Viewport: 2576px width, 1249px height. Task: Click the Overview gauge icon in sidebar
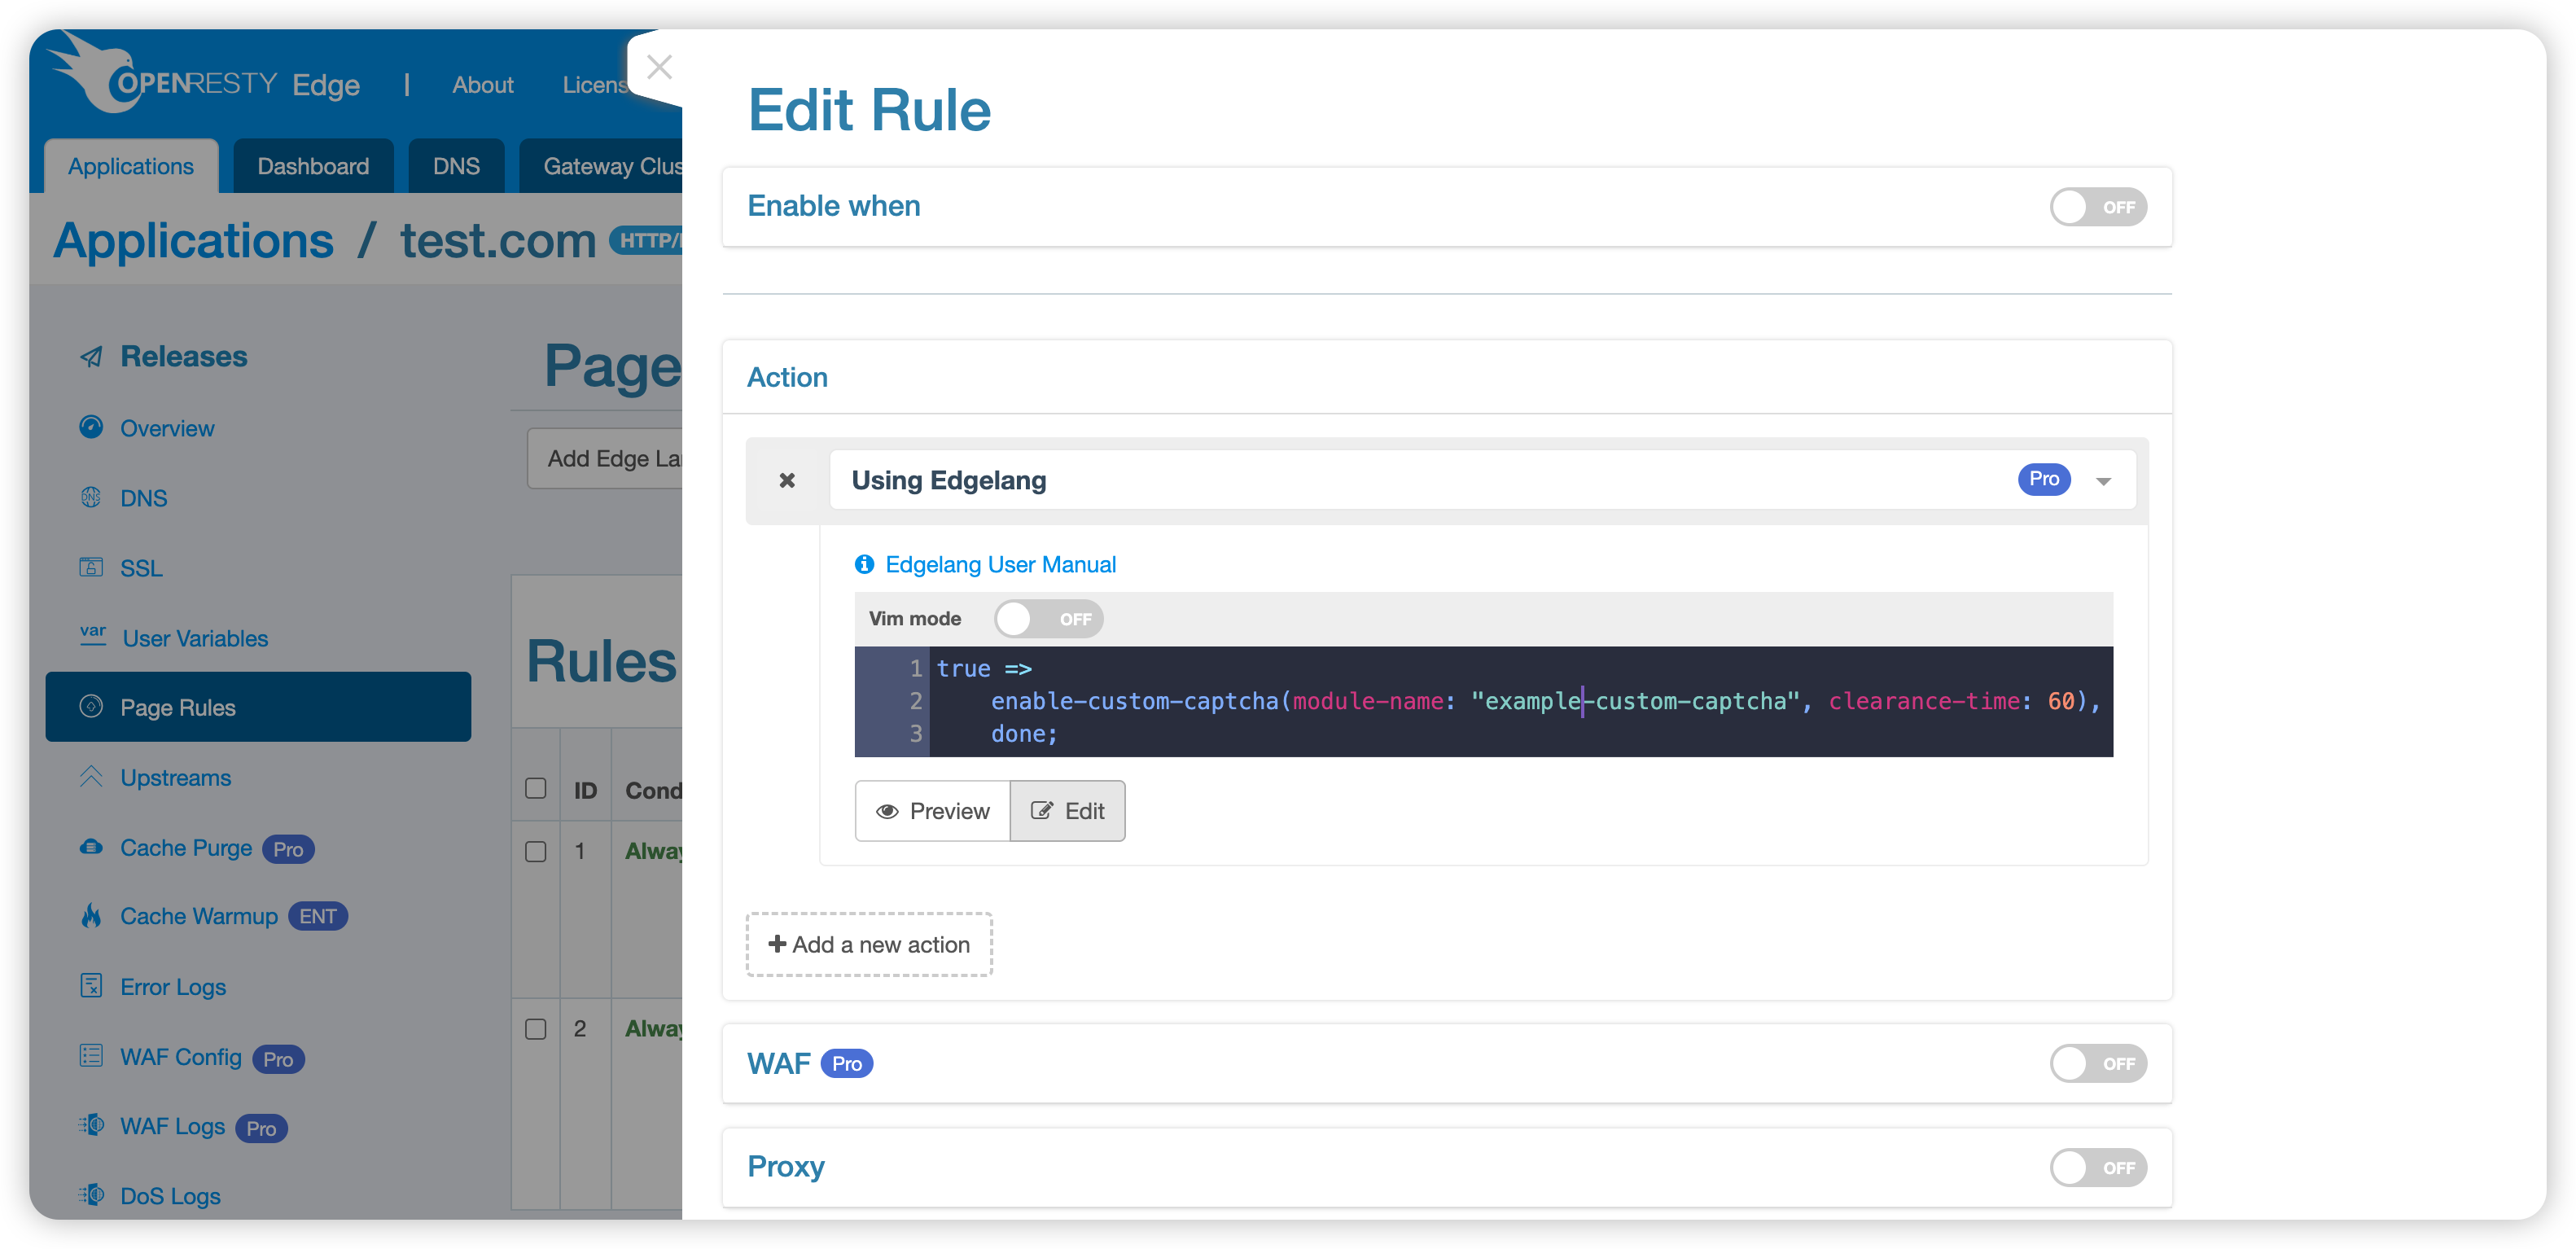pos(91,427)
